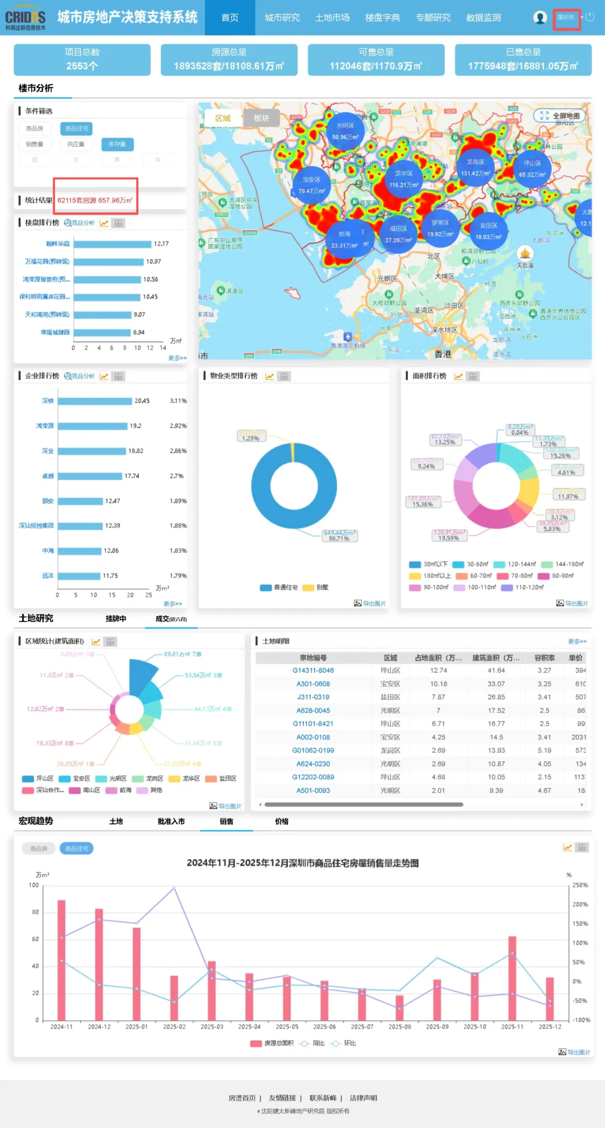
Task: Select 库存量 filter option
Action: 117,144
